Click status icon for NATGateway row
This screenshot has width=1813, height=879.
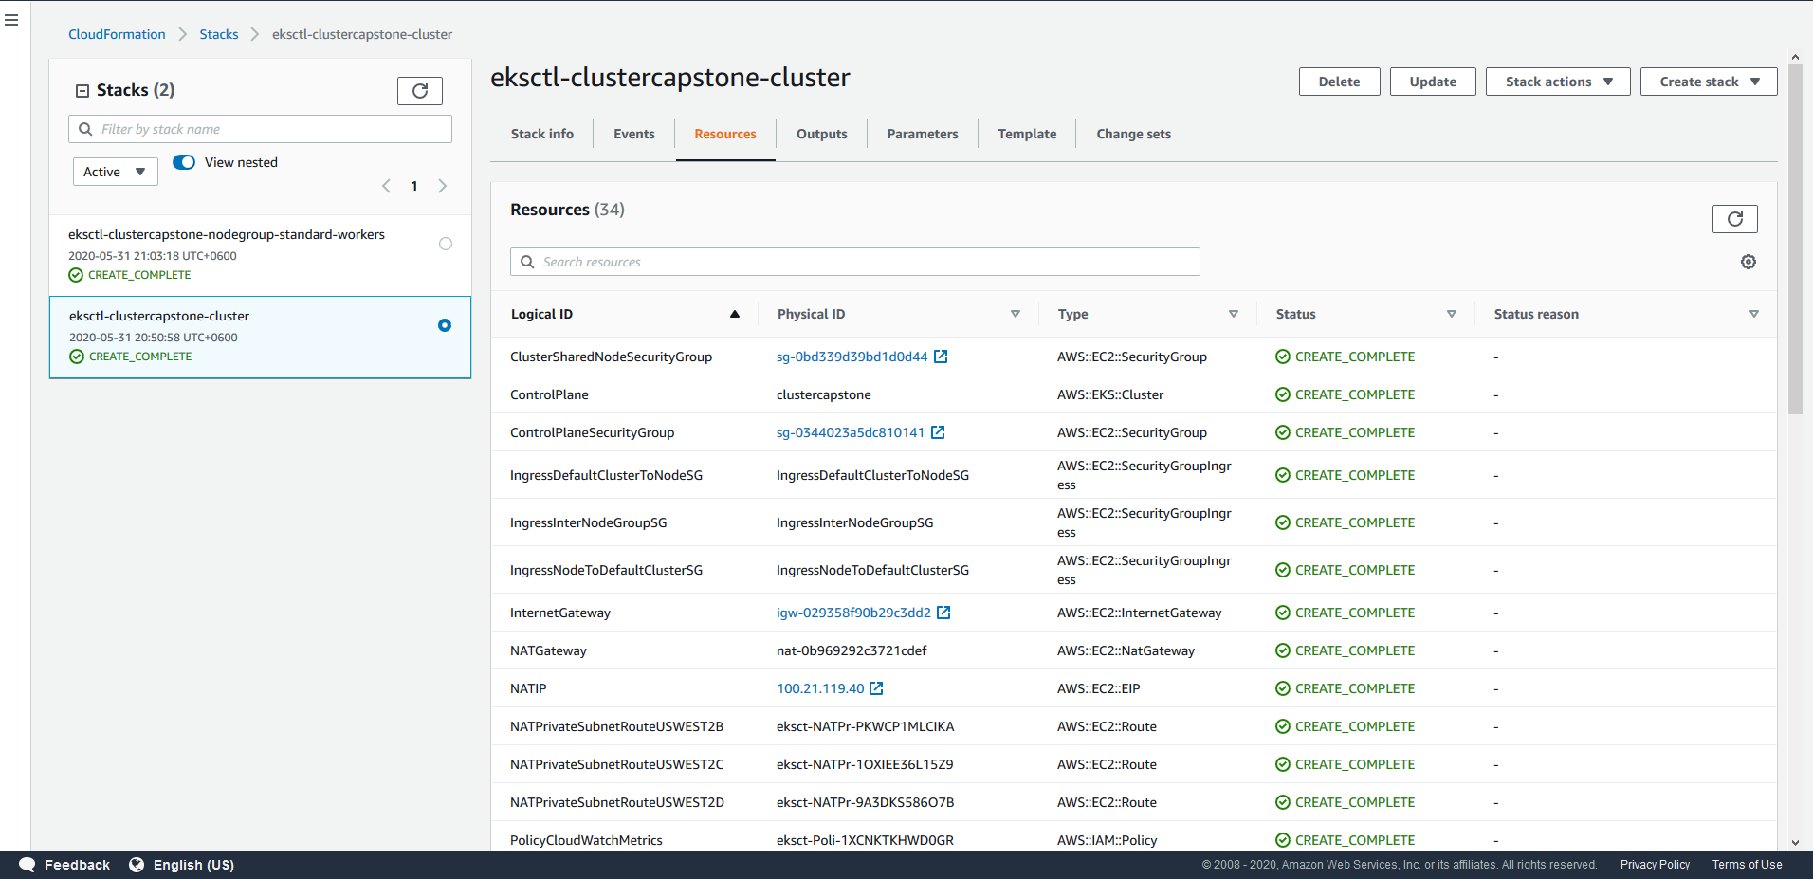pyautogui.click(x=1283, y=650)
